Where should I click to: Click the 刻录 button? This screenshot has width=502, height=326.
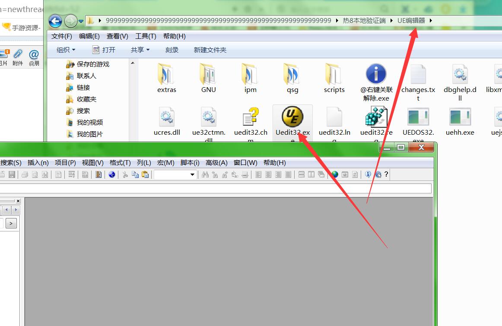172,50
